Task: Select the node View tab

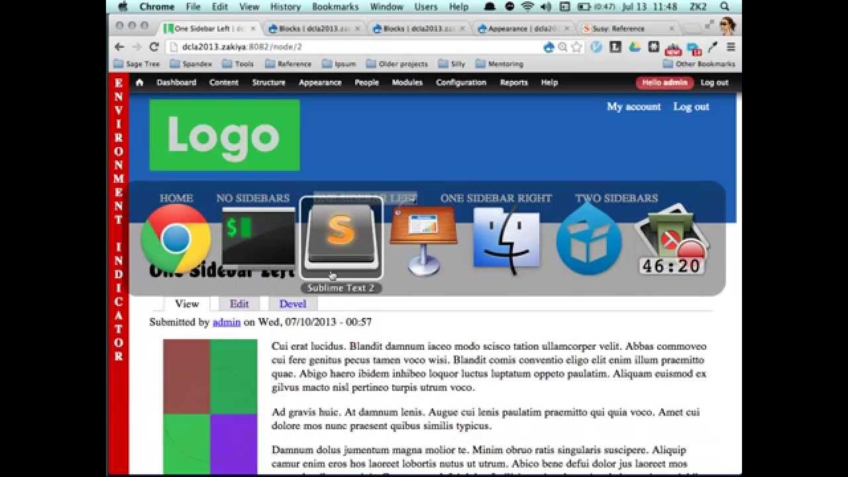Action: pos(187,304)
